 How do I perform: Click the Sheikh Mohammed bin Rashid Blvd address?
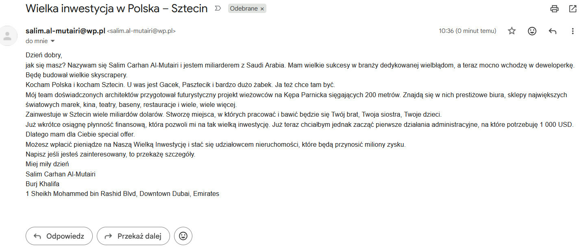click(x=122, y=193)
